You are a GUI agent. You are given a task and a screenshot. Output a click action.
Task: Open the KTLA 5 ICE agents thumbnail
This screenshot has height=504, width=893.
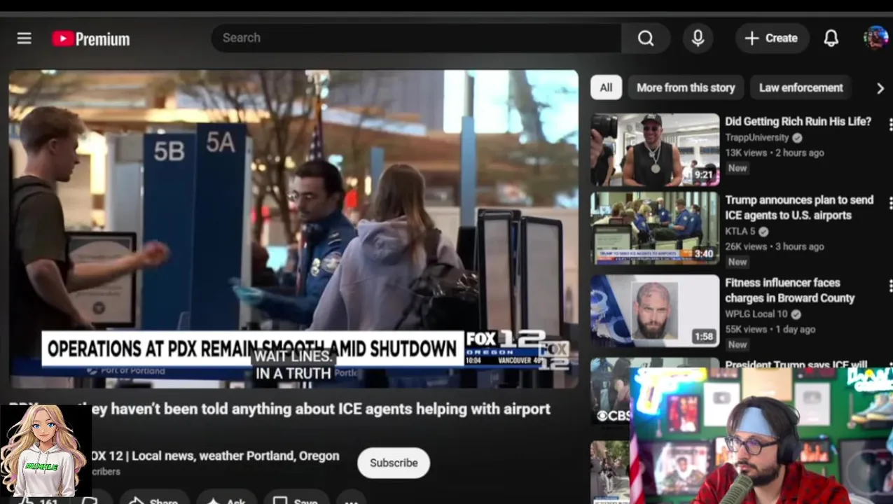[x=655, y=228]
